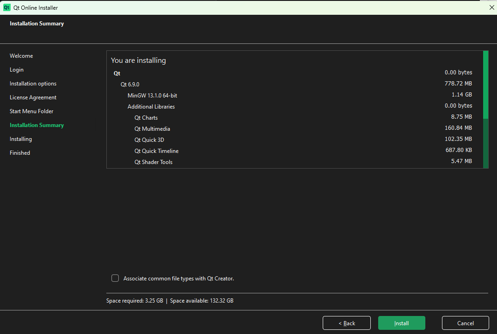Close the Qt Online Installer window
The image size is (497, 334).
pyautogui.click(x=491, y=7)
